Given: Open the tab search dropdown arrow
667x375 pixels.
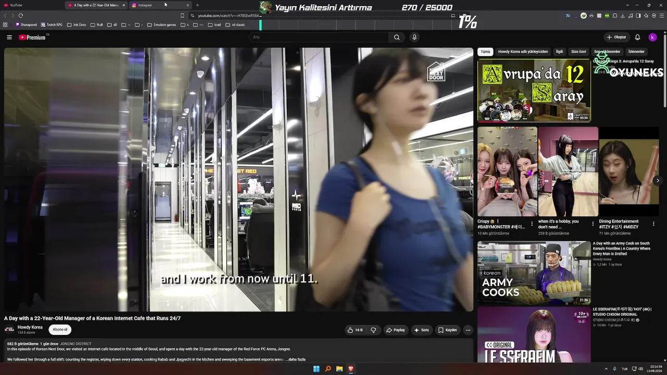Looking at the screenshot, I should [627, 5].
